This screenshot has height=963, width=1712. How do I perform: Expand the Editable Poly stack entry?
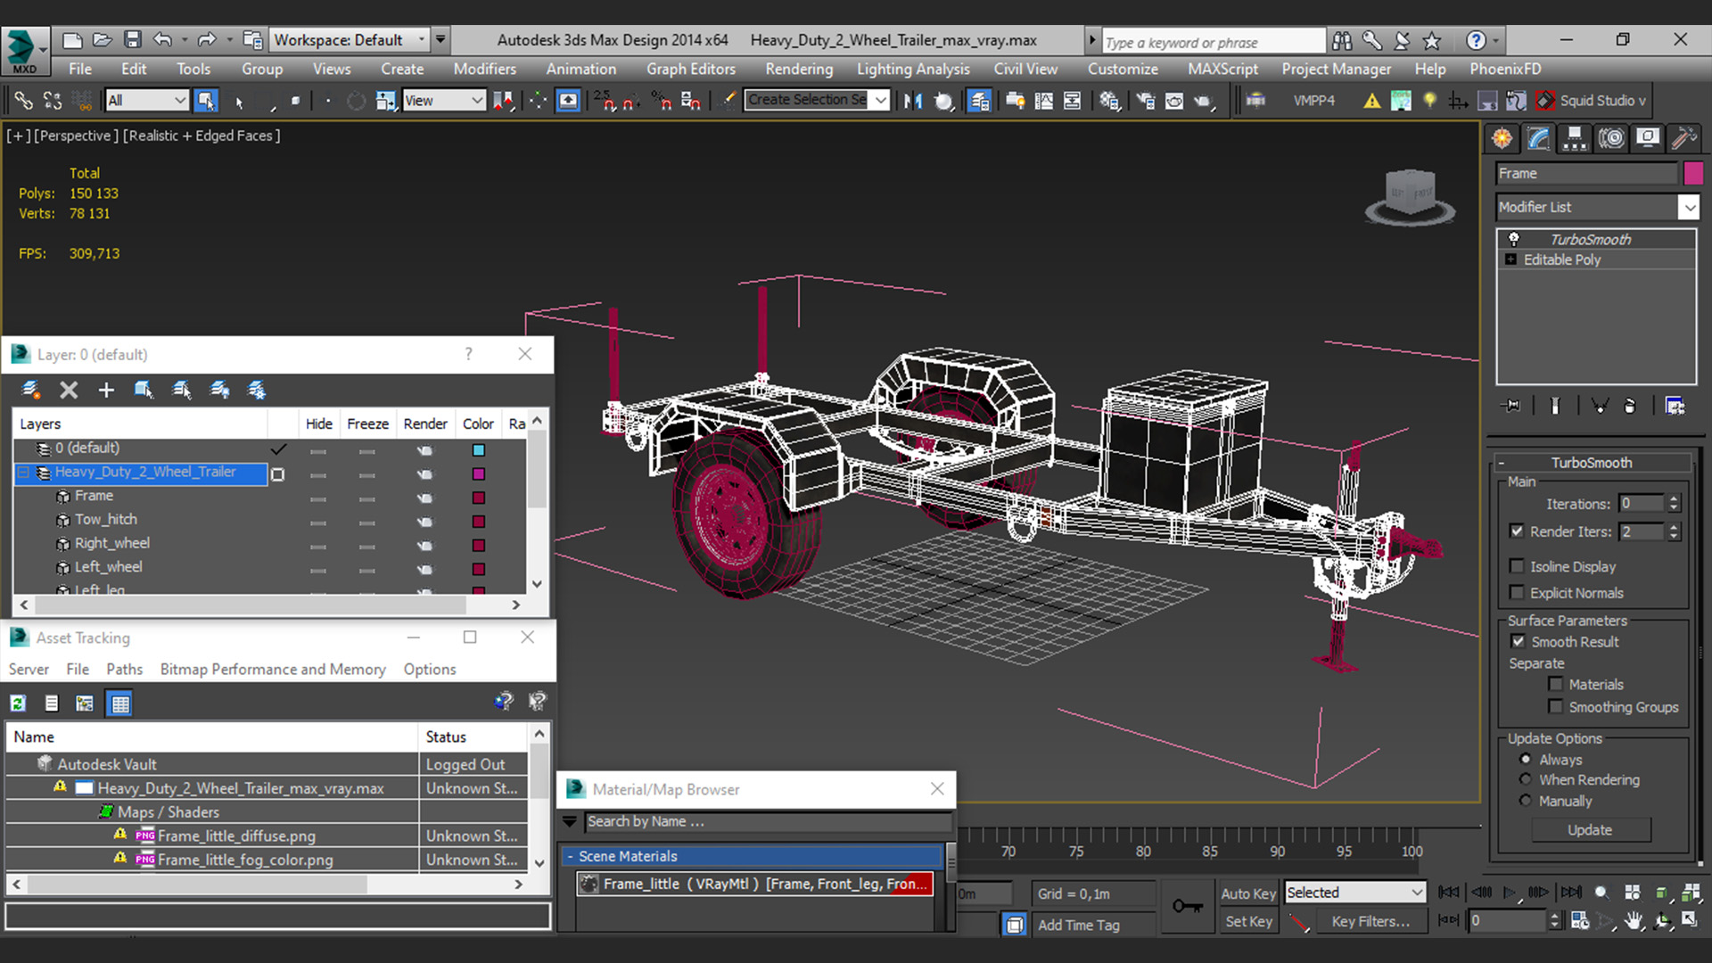(1510, 259)
